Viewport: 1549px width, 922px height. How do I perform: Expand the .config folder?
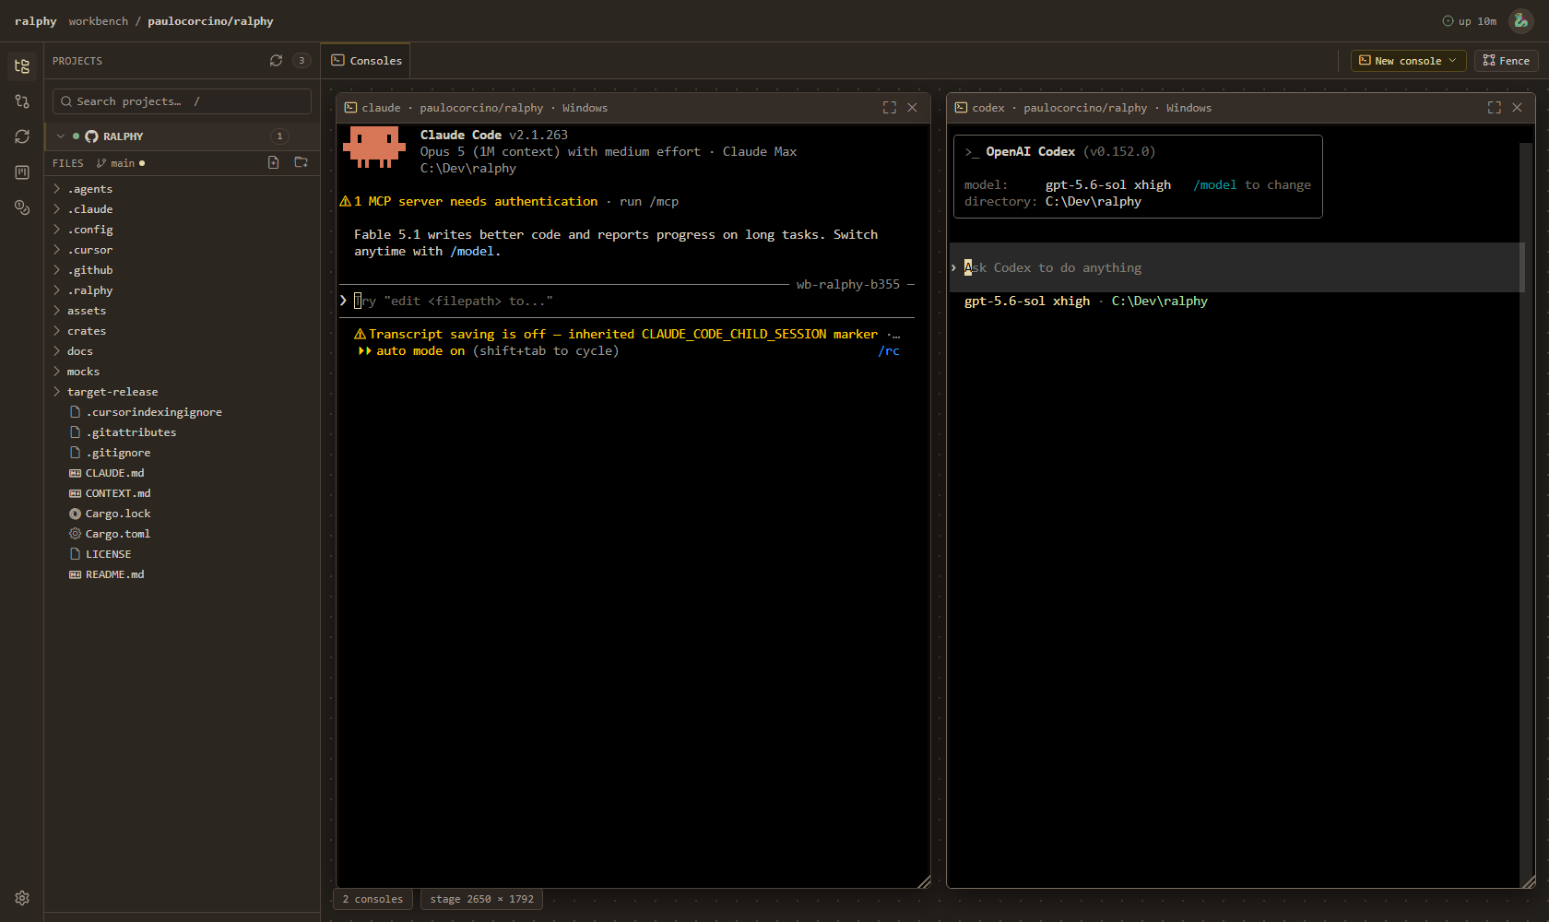pos(57,230)
